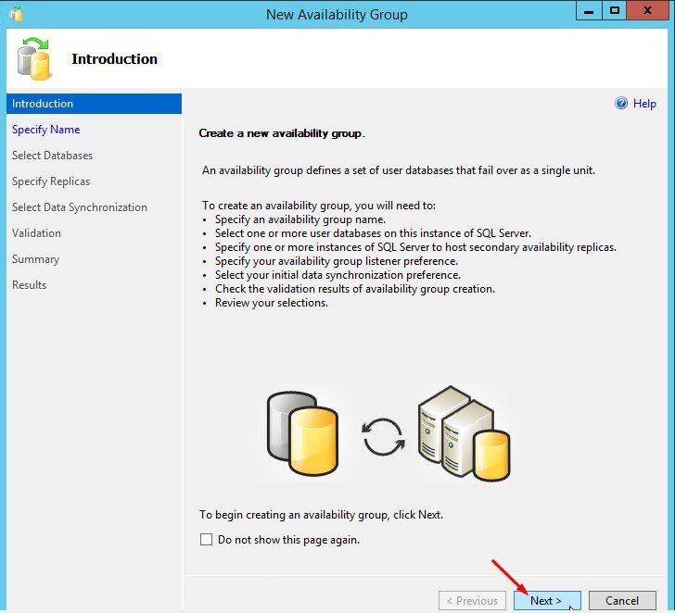Cancel the availability group wizard
The width and height of the screenshot is (675, 613).
click(x=622, y=601)
